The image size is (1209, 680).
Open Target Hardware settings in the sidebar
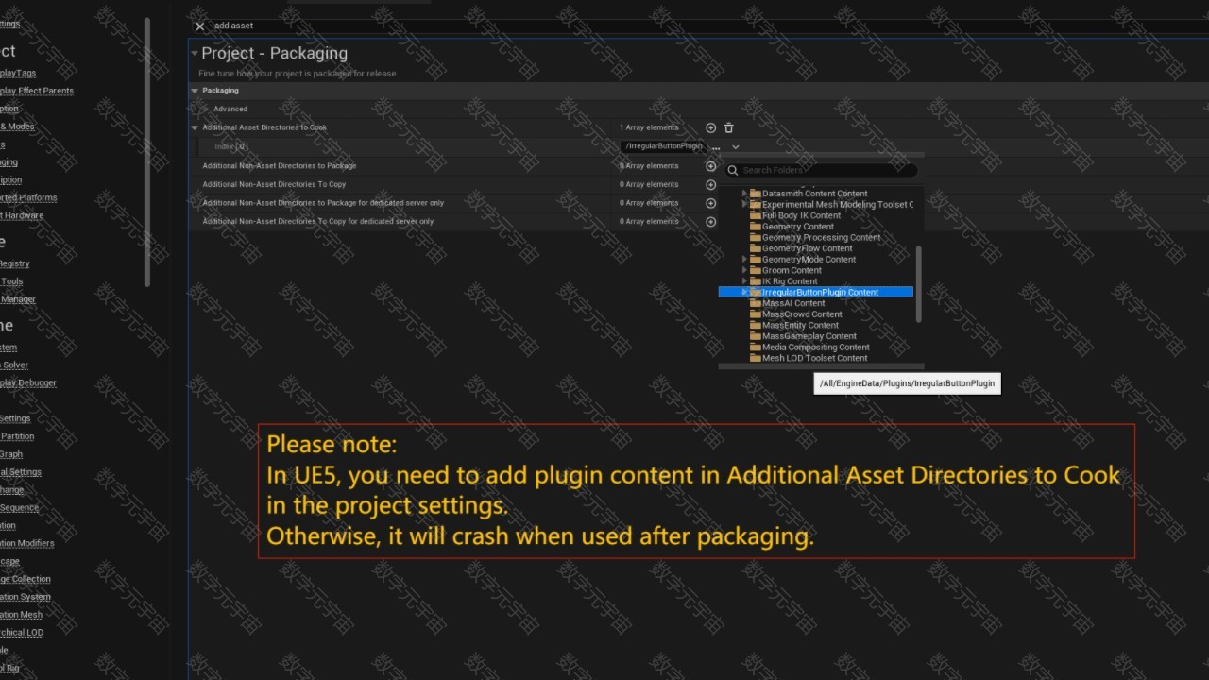pos(21,216)
